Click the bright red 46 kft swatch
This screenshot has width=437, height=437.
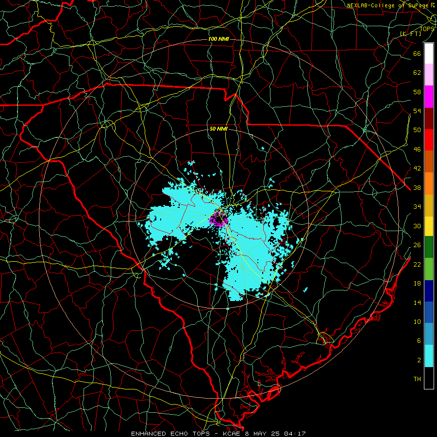(429, 140)
